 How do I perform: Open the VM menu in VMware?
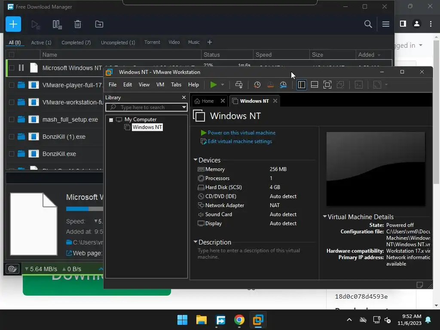tap(160, 85)
